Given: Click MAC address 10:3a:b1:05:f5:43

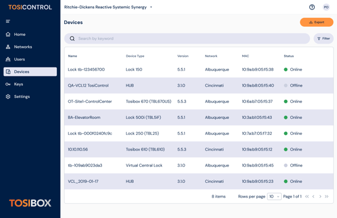Looking at the screenshot, I should (x=257, y=117).
